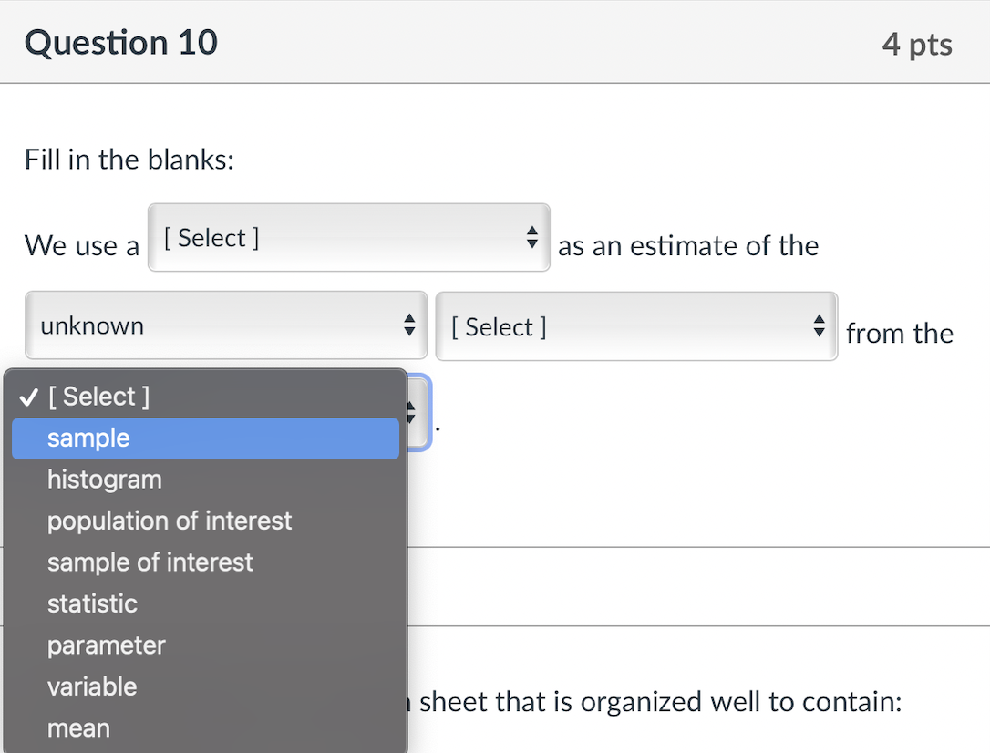Choose "mean" at the dropdown bottom
Image resolution: width=990 pixels, height=753 pixels.
click(78, 727)
